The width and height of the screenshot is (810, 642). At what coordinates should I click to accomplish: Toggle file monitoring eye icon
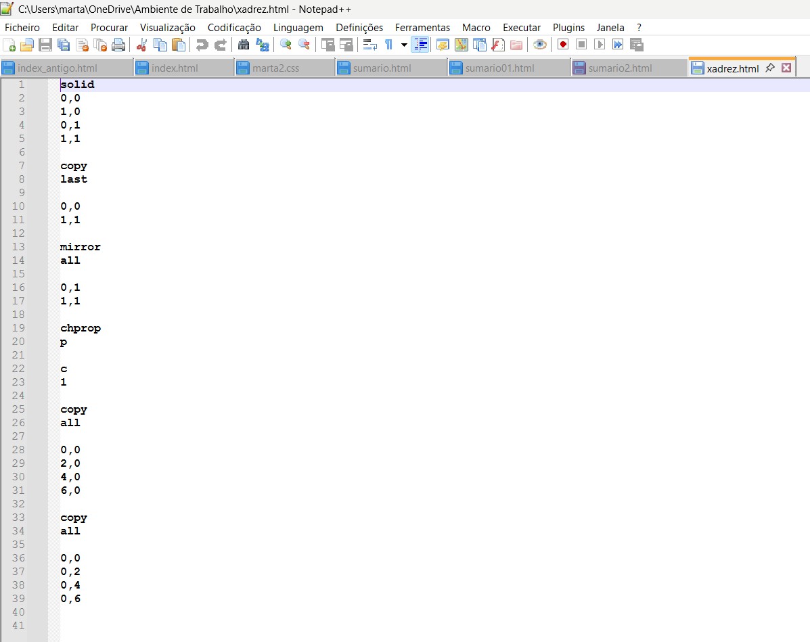[540, 45]
